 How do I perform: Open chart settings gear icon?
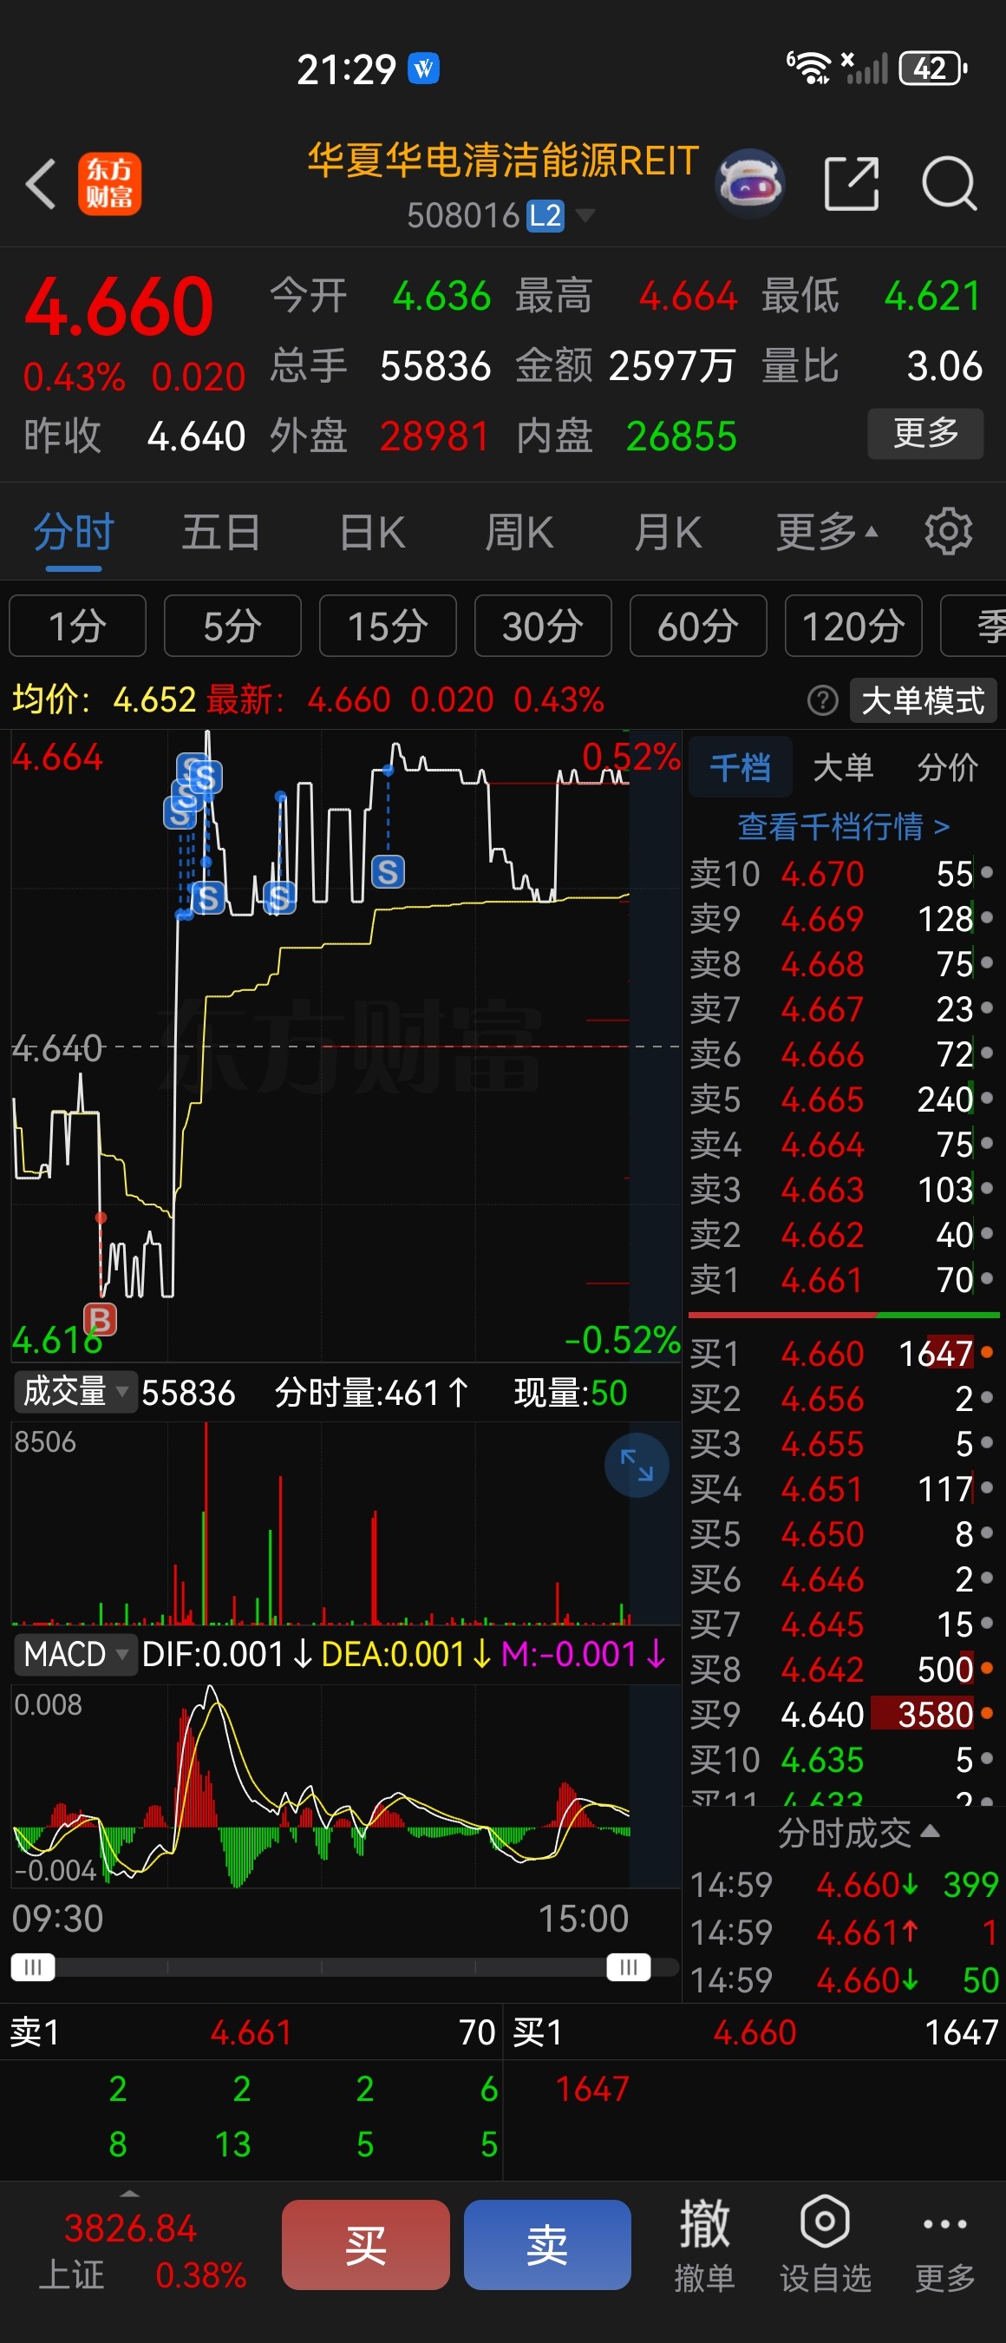click(x=948, y=531)
